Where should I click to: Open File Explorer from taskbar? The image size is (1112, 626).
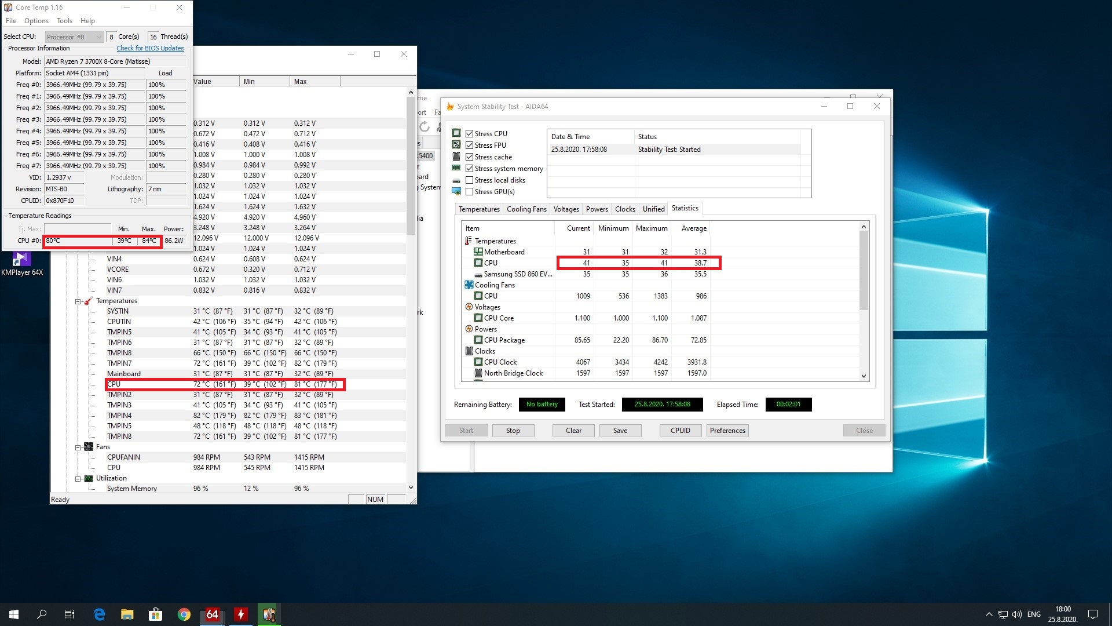click(127, 614)
